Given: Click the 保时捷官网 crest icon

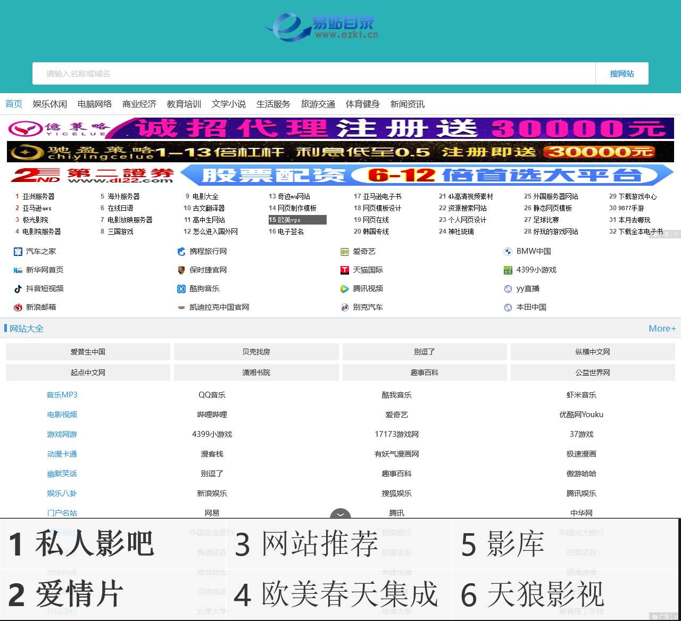Looking at the screenshot, I should [181, 270].
